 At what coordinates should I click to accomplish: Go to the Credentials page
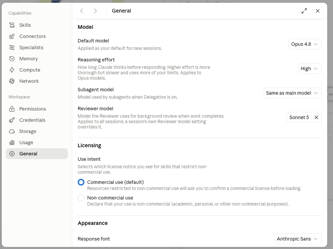tap(37, 120)
